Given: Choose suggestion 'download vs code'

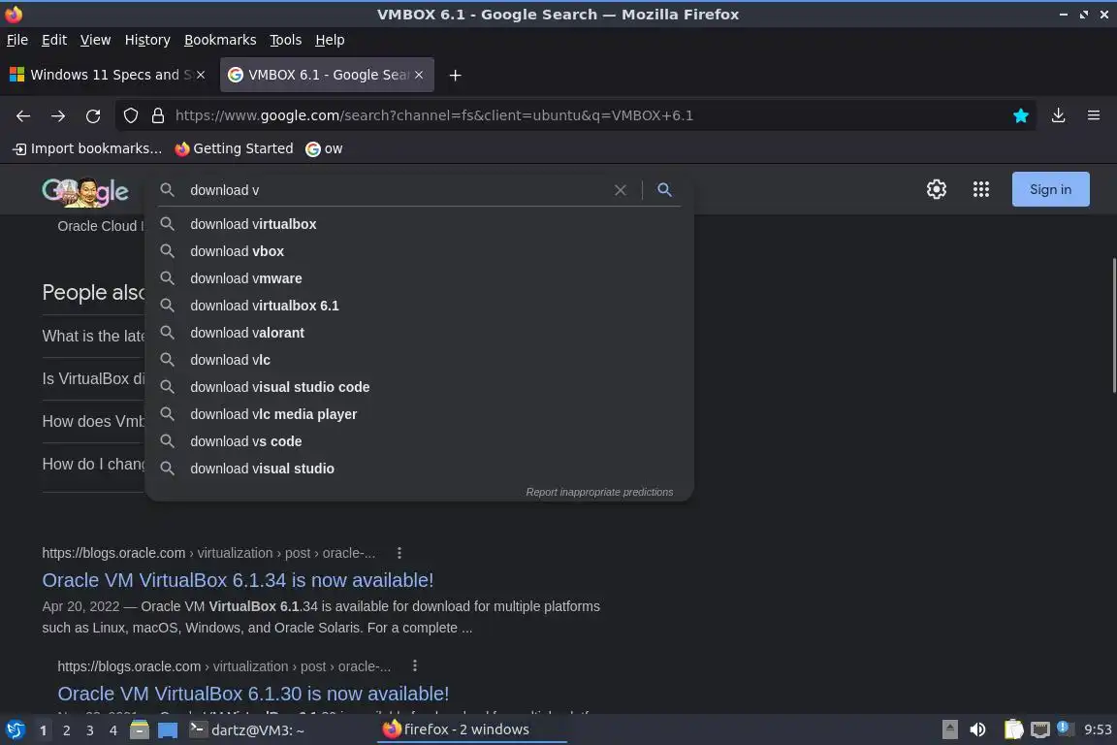Looking at the screenshot, I should 419,441.
